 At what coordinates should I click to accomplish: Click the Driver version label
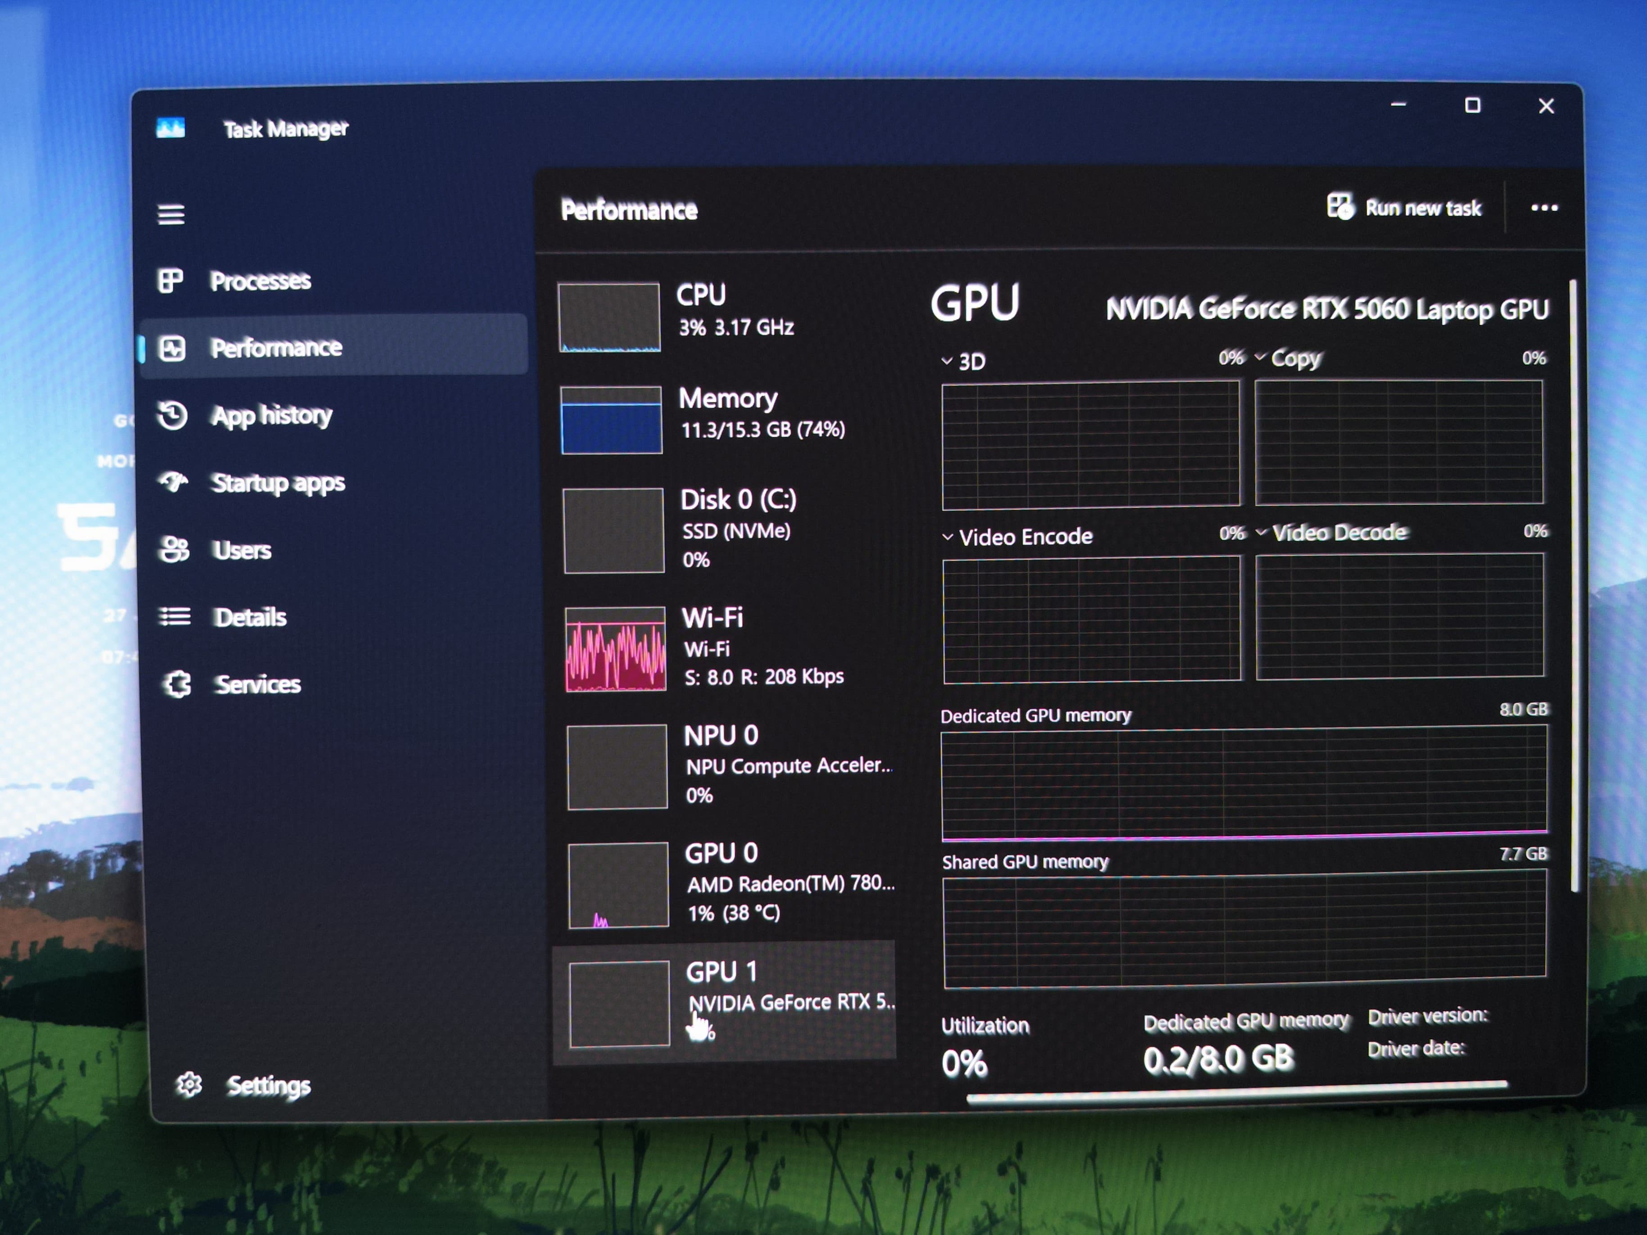pyautogui.click(x=1428, y=1016)
